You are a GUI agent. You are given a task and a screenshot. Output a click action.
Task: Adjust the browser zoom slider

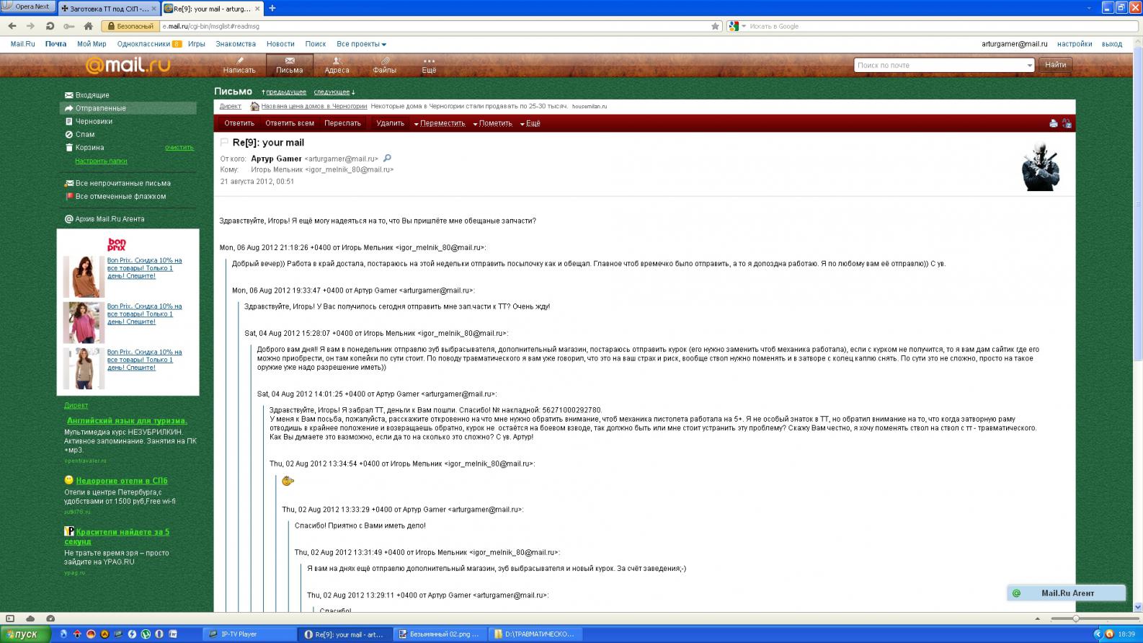click(x=1075, y=618)
